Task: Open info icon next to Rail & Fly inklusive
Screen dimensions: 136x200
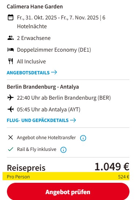Action: 63,150
